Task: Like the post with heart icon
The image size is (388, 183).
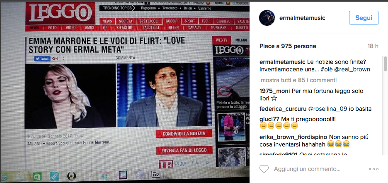Action: point(264,169)
